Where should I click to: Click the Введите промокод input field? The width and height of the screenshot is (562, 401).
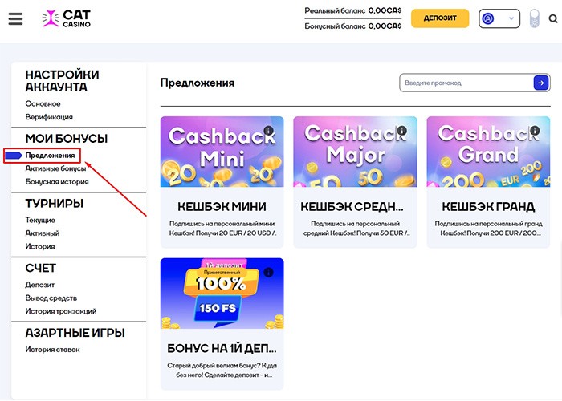pyautogui.click(x=466, y=83)
